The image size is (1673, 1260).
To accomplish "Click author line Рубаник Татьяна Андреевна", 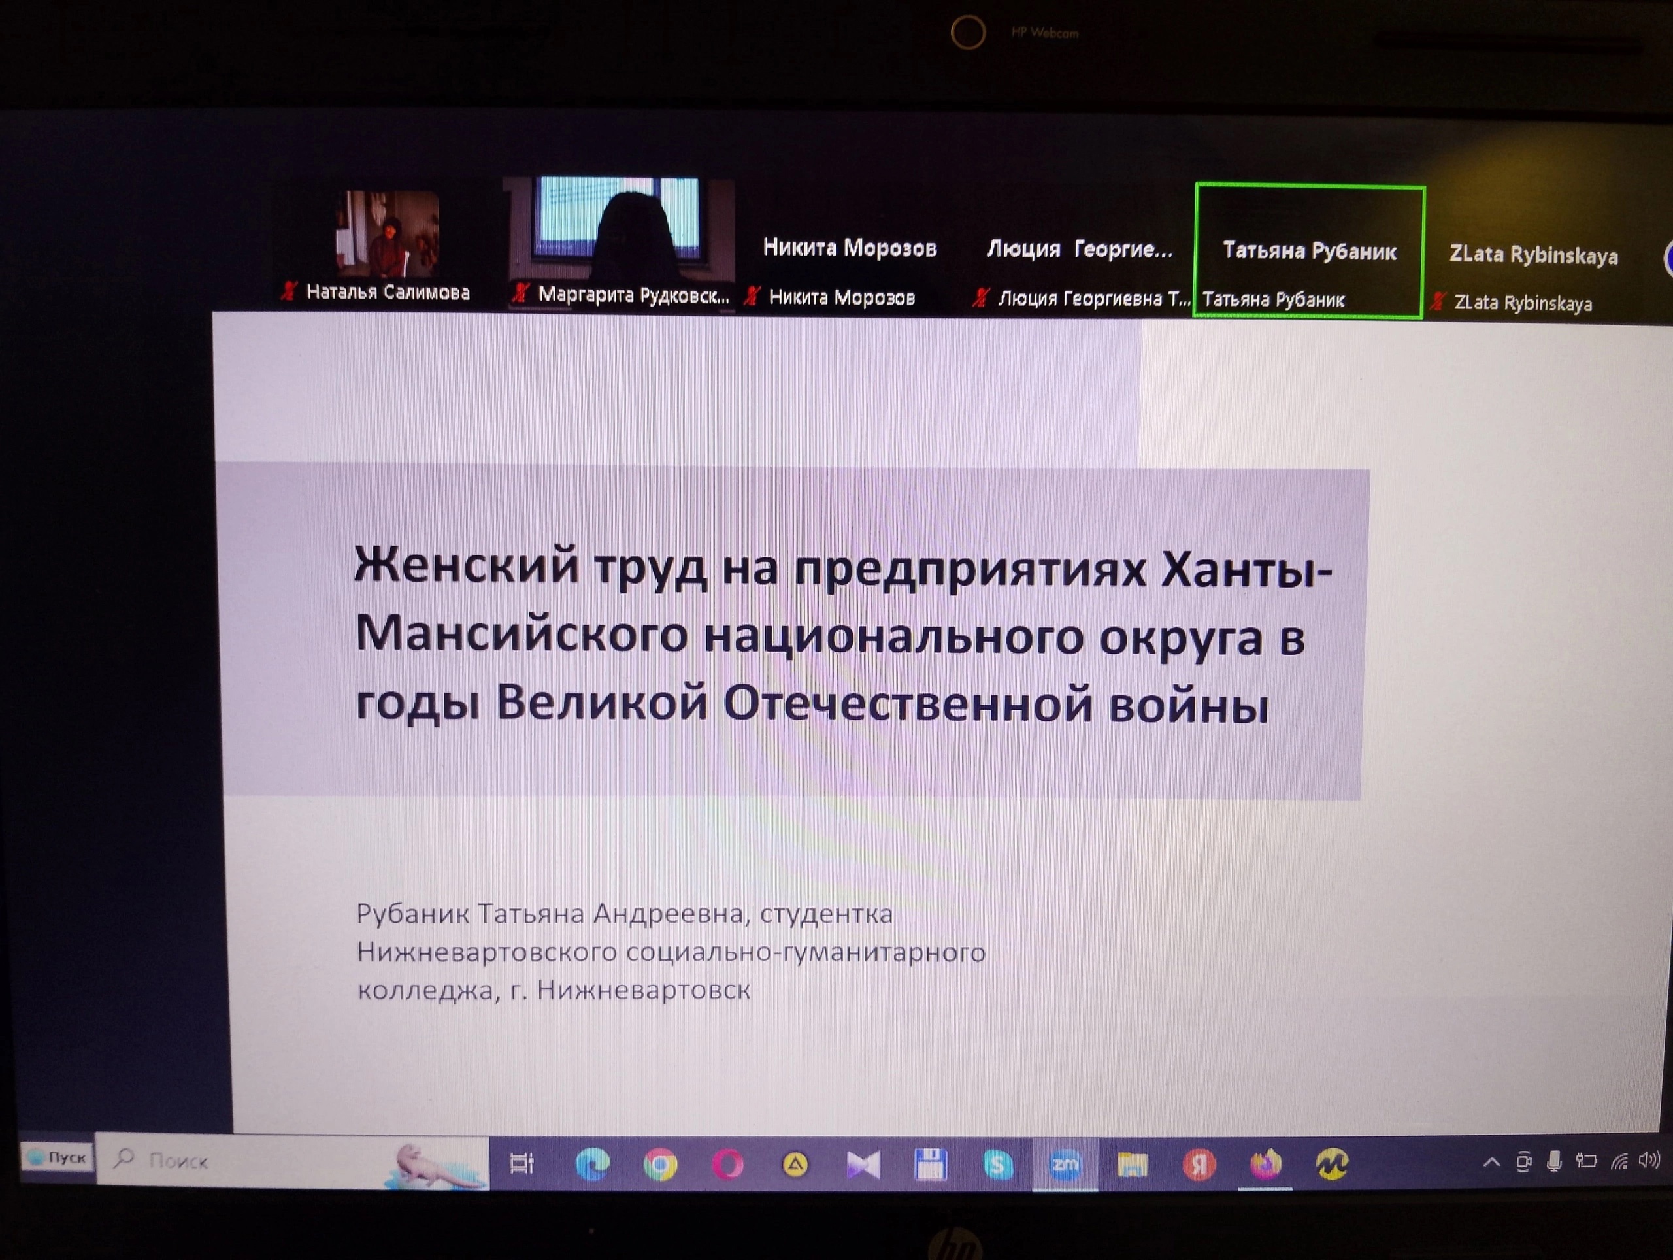I will pyautogui.click(x=625, y=914).
